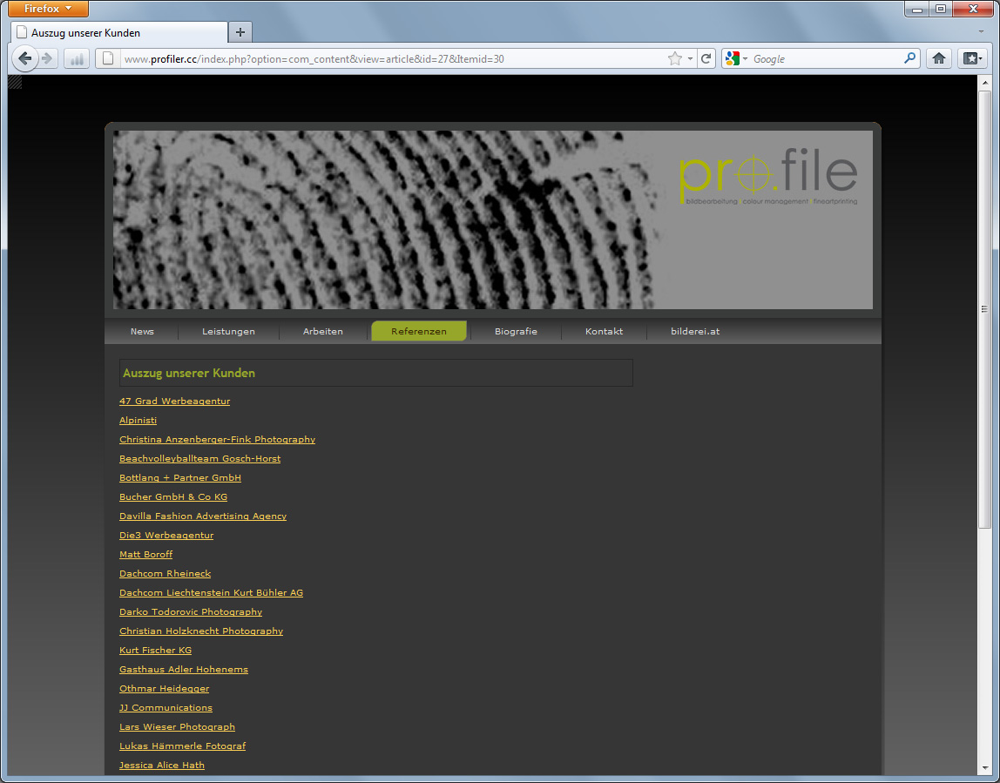The height and width of the screenshot is (783, 1000).
Task: Open the JJ Communications link
Action: coord(166,707)
